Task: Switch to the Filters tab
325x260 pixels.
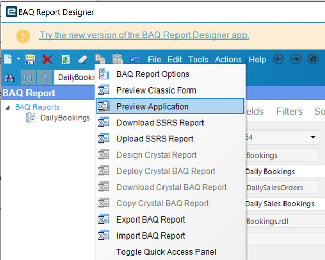Action: (x=289, y=111)
